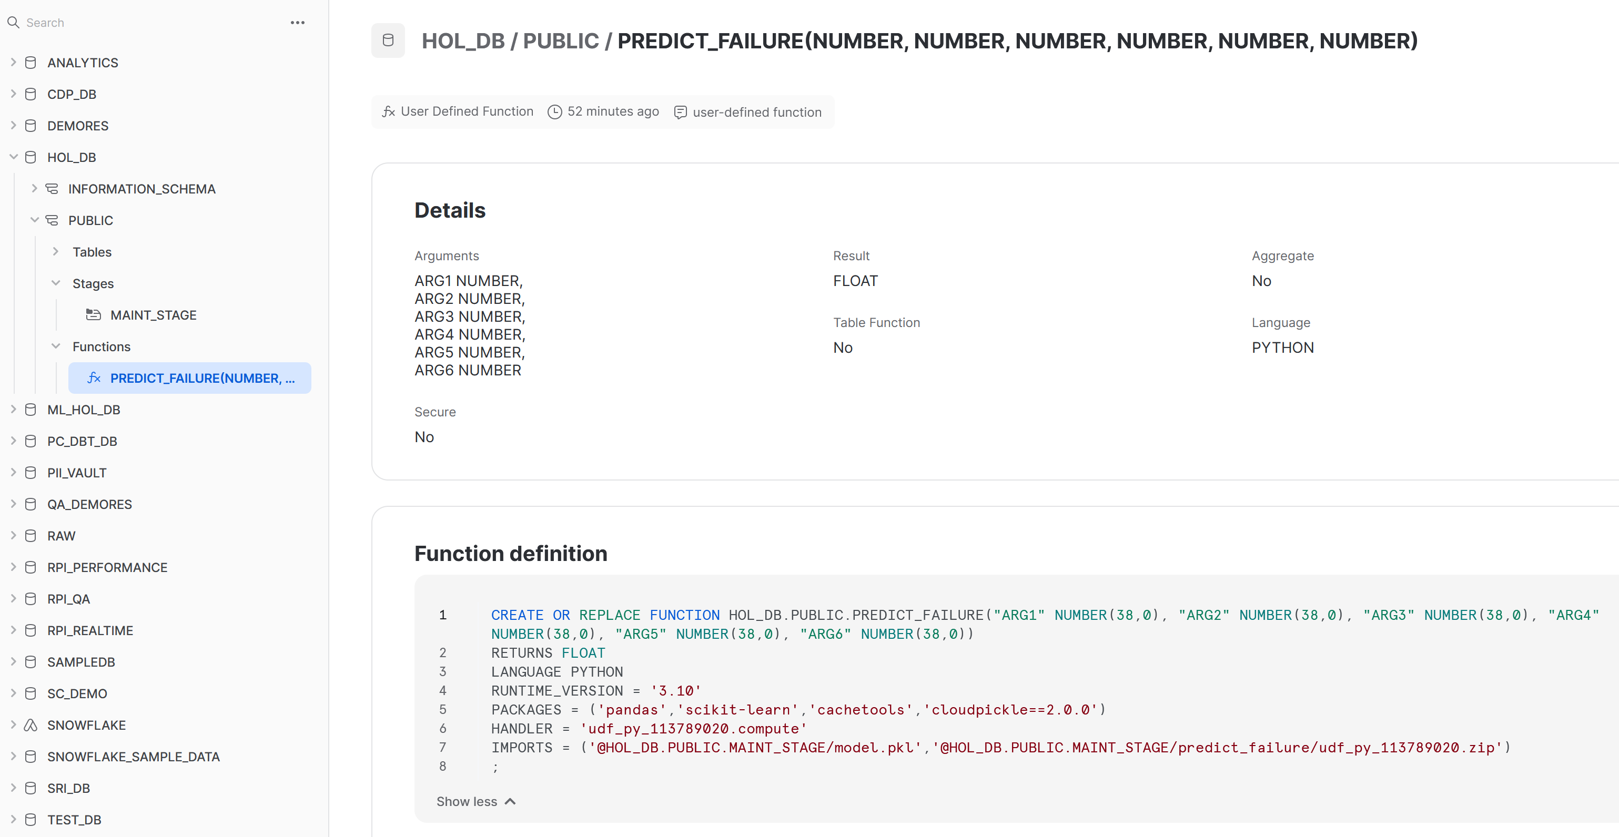Click the INFORMATION_SCHEMA schema icon
This screenshot has width=1619, height=837.
[x=52, y=189]
